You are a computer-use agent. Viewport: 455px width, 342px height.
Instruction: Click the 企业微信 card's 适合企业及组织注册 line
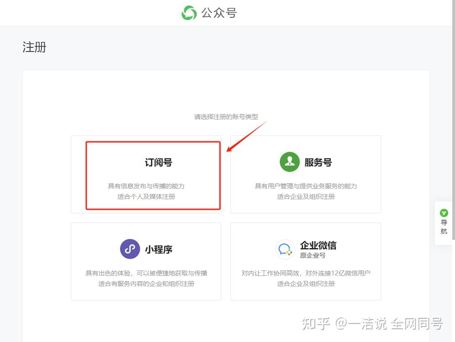306,284
